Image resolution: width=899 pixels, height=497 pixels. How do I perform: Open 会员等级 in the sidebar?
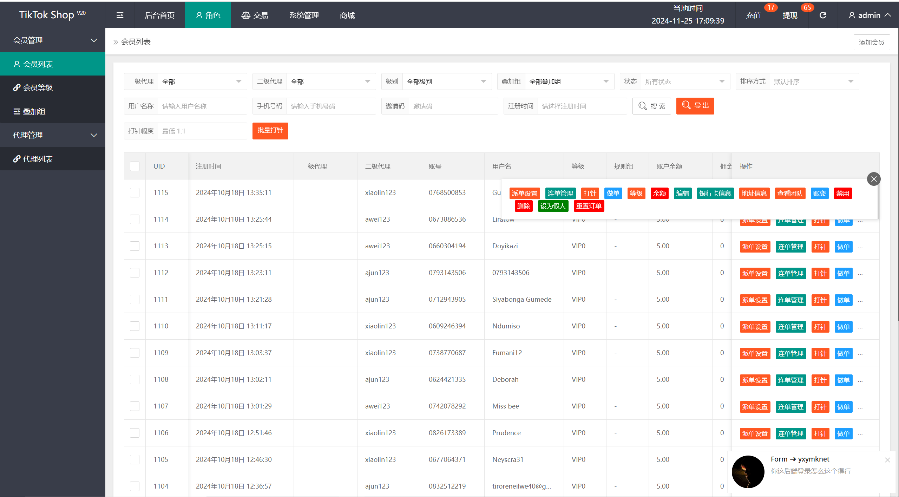pos(38,87)
